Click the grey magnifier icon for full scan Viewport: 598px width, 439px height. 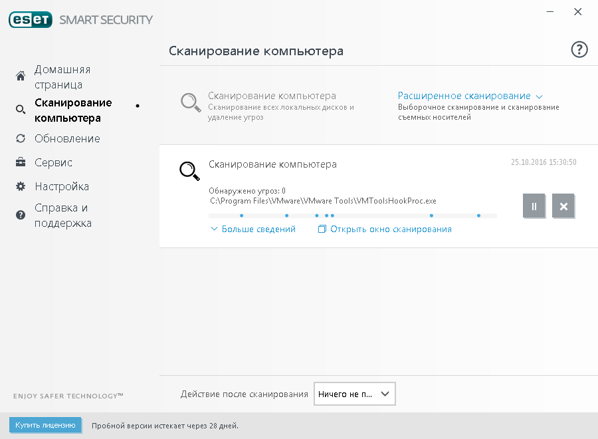coord(190,102)
